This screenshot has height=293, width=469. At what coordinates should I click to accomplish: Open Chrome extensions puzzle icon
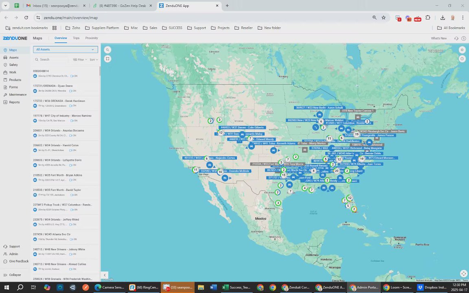428,17
